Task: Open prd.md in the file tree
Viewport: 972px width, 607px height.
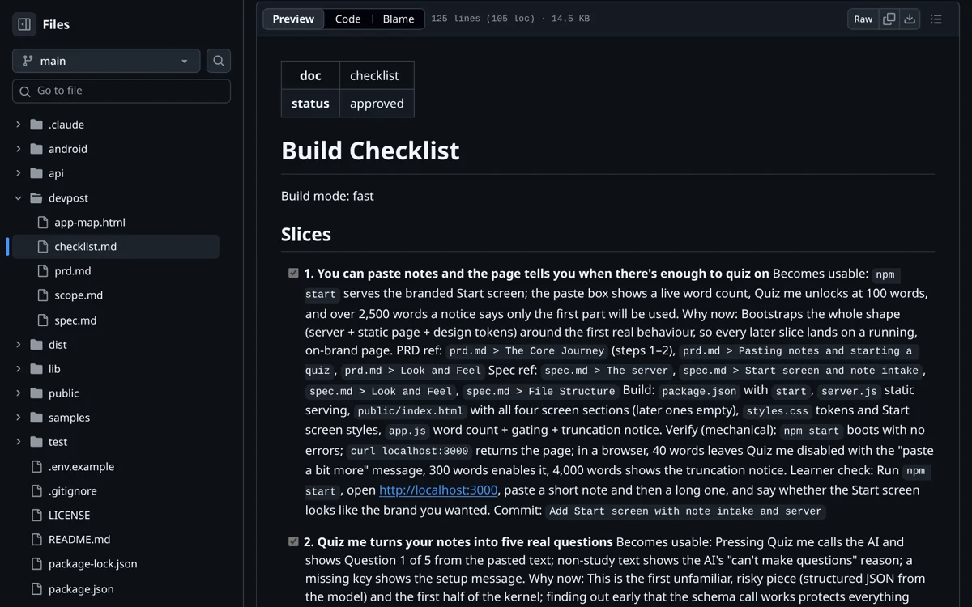Action: tap(72, 271)
